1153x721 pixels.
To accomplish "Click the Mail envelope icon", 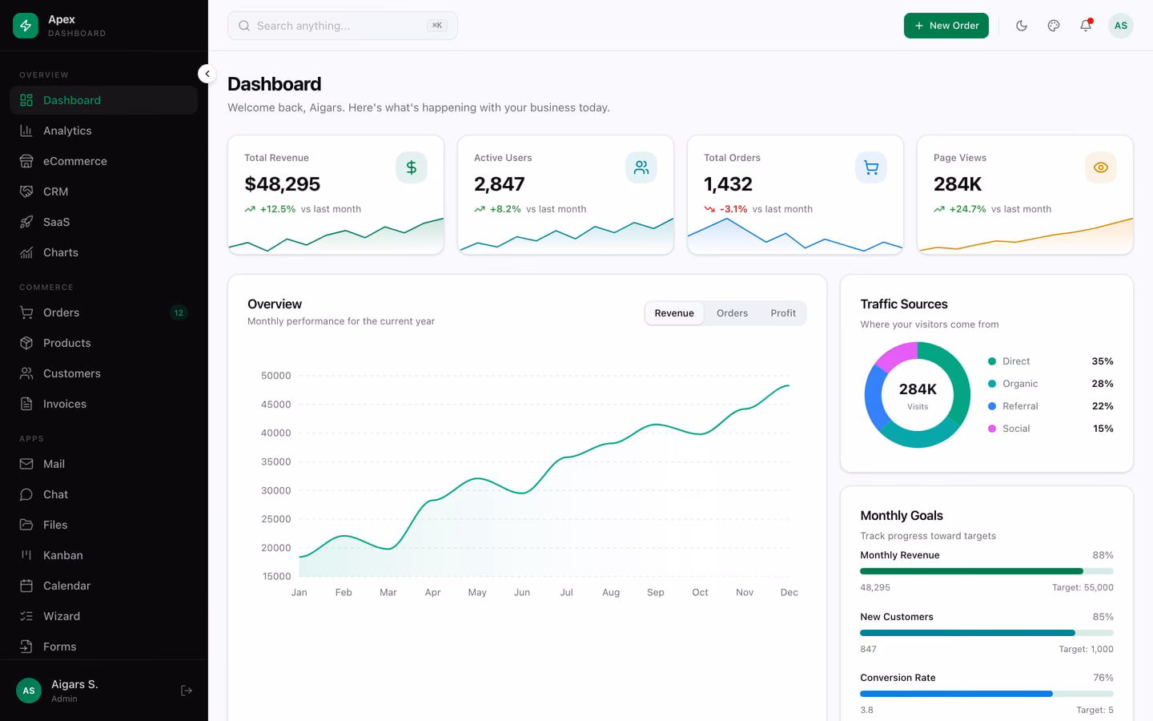I will click(x=26, y=464).
